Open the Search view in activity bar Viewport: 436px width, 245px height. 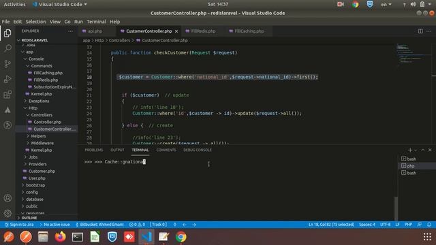(x=7, y=48)
